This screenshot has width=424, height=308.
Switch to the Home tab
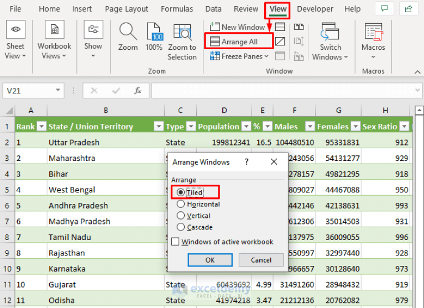click(x=49, y=9)
